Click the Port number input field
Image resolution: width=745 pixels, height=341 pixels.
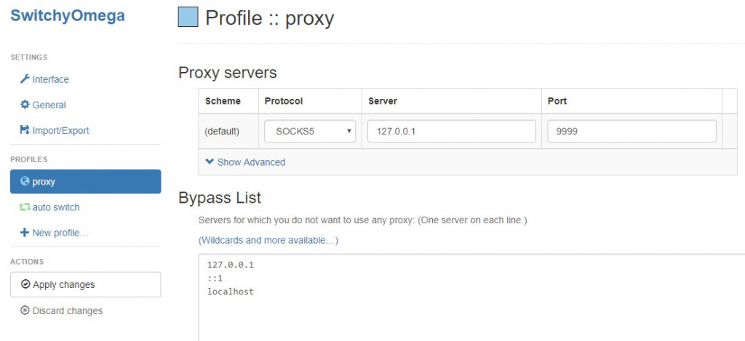[x=631, y=132]
